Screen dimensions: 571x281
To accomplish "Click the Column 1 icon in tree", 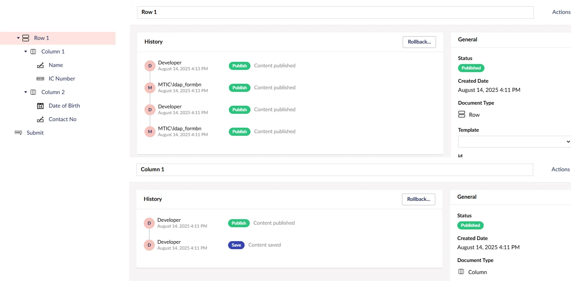I will pyautogui.click(x=33, y=52).
